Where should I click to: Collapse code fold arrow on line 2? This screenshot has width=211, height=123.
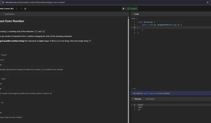[x=136, y=25]
